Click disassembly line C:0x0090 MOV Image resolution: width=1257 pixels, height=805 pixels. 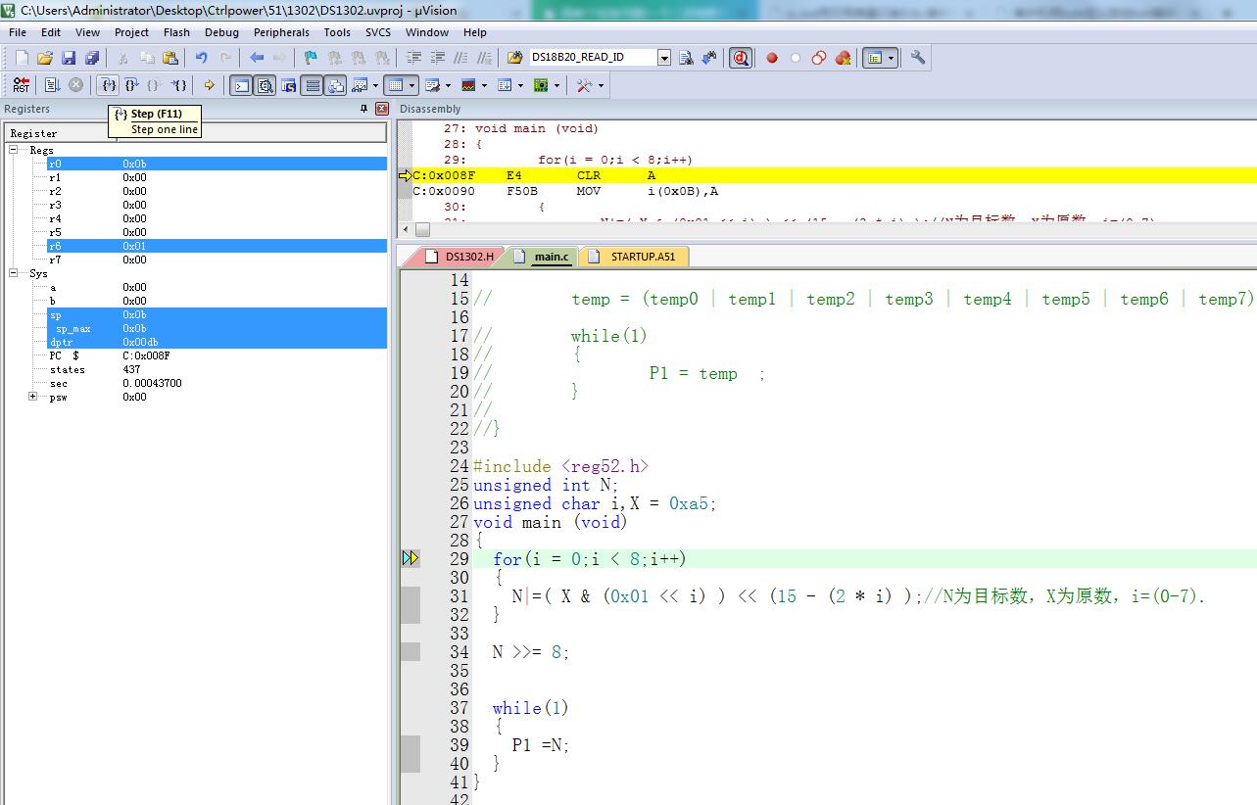click(827, 191)
